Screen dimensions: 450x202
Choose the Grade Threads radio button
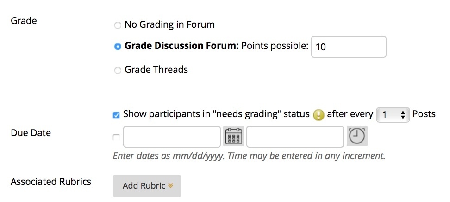[118, 71]
